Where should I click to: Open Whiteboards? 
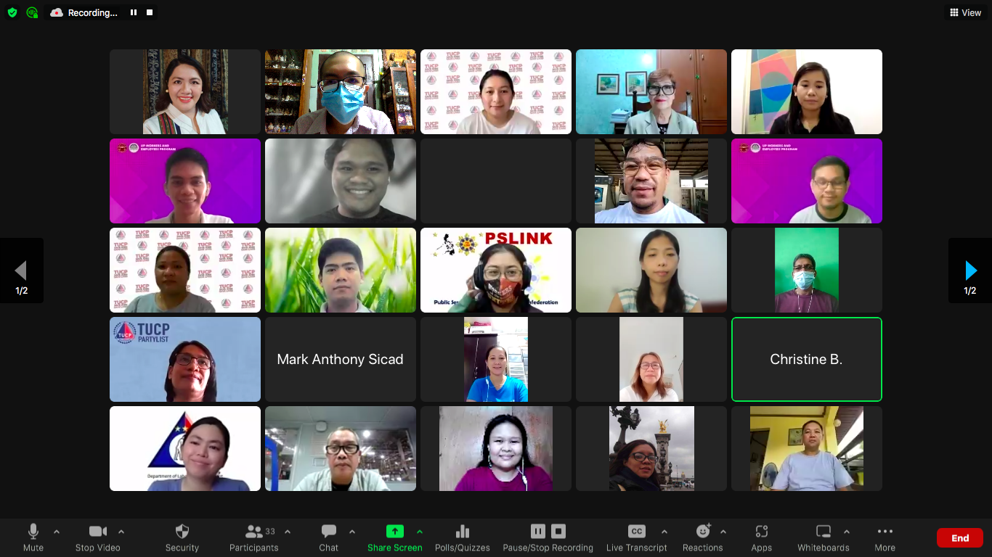pos(823,537)
